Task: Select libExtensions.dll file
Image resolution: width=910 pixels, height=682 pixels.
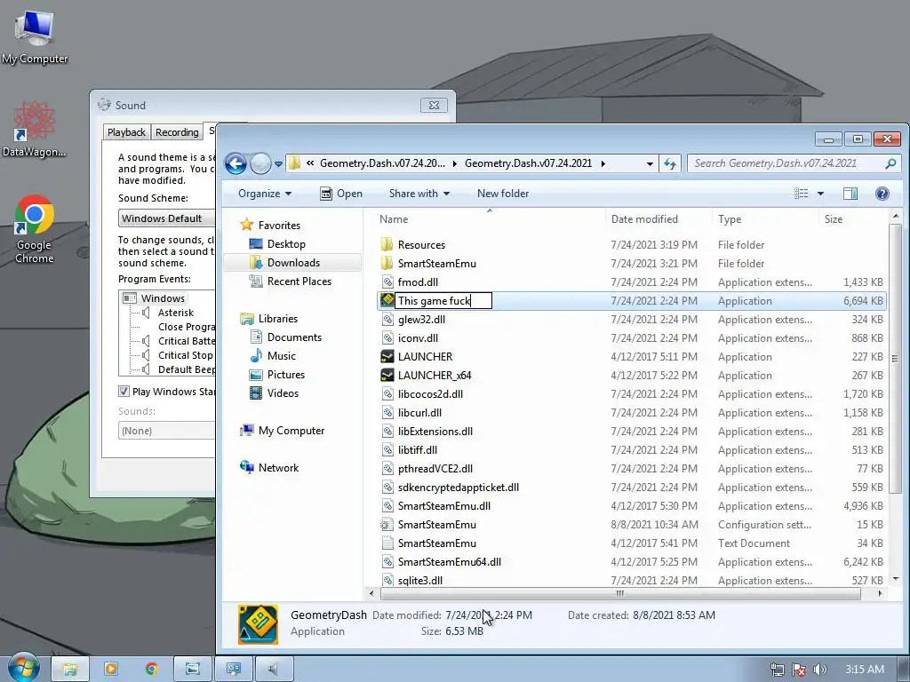Action: click(435, 432)
